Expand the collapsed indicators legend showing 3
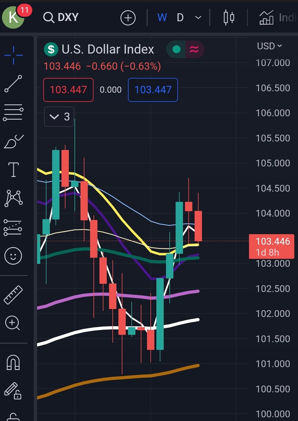This screenshot has height=421, width=298. (59, 117)
